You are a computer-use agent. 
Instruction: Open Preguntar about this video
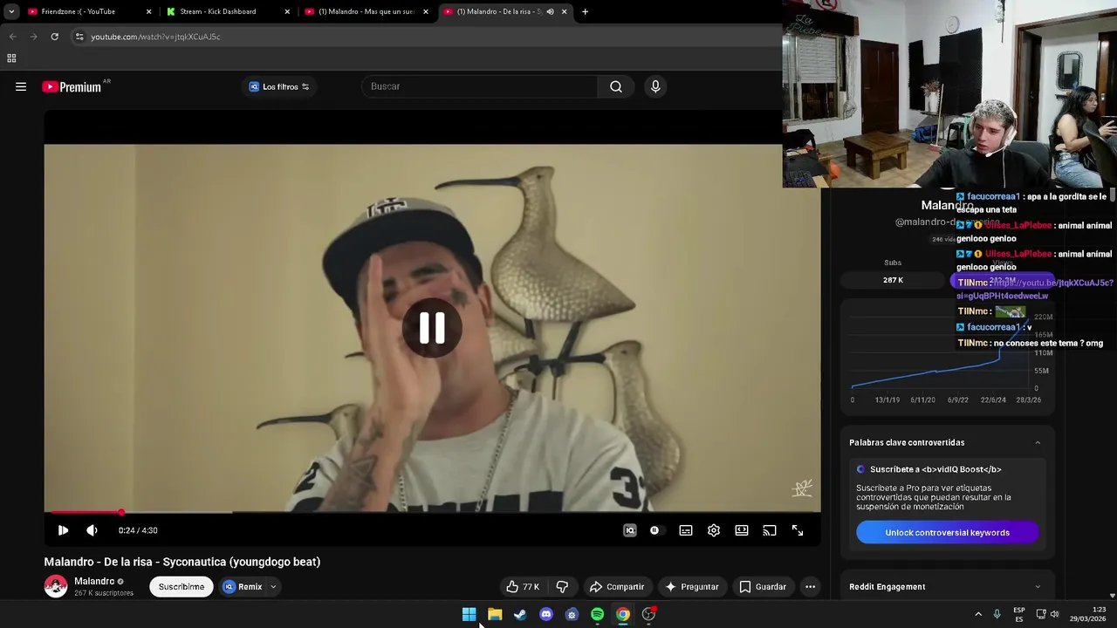coord(692,587)
